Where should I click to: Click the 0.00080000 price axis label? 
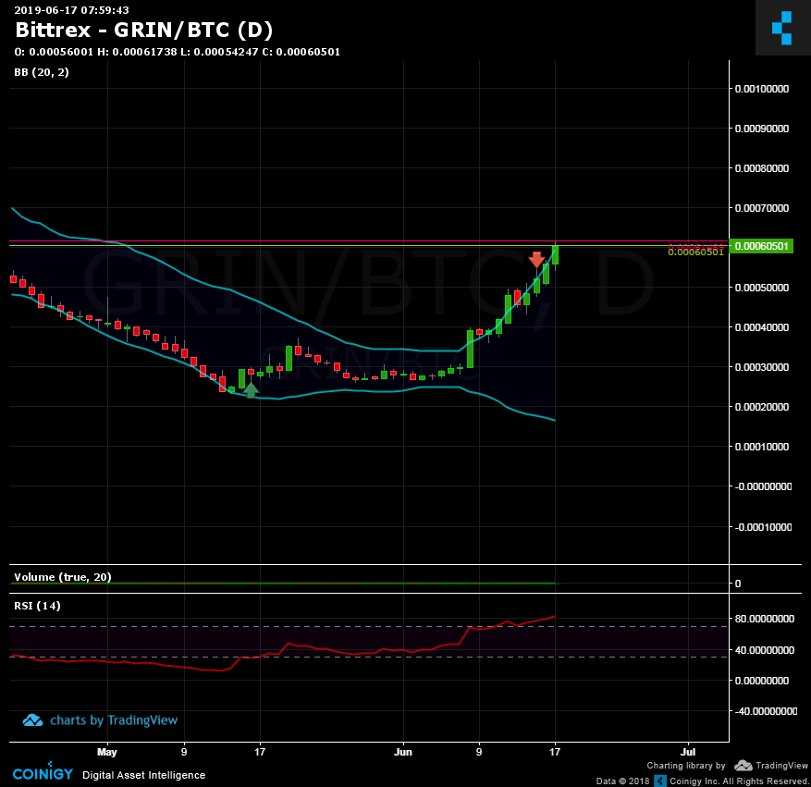[762, 168]
